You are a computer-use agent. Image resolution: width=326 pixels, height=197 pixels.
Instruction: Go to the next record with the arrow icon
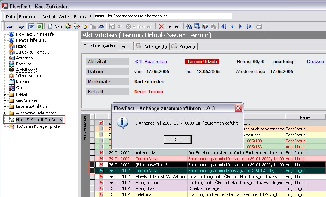point(240,26)
